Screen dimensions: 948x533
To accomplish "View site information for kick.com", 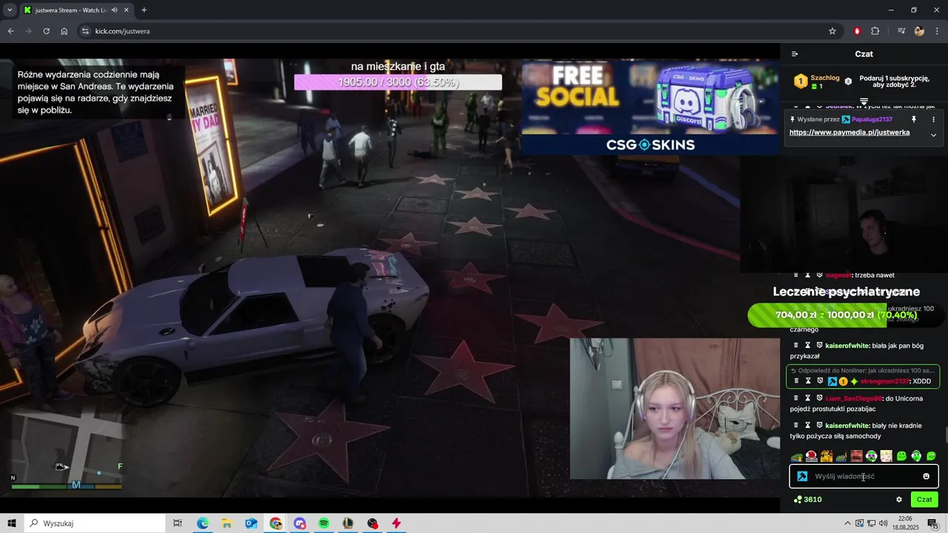I will point(84,31).
